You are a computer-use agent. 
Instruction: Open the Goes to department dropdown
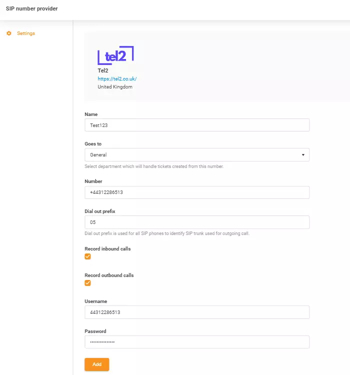pos(197,155)
